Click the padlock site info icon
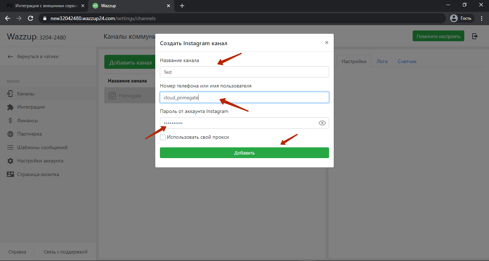 pos(45,18)
